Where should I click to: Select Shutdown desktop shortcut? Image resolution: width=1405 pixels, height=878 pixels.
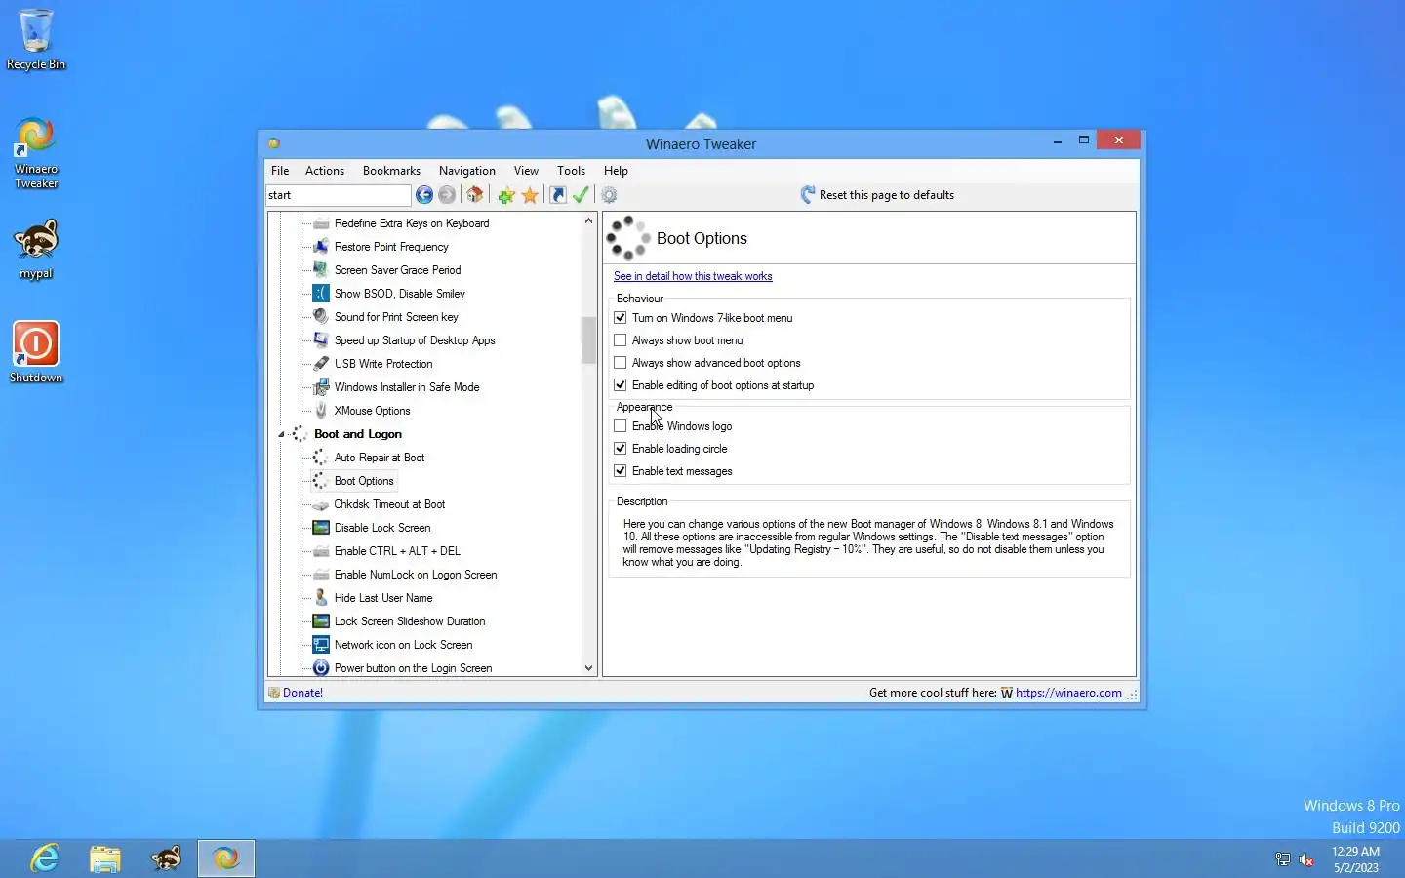coord(36,352)
